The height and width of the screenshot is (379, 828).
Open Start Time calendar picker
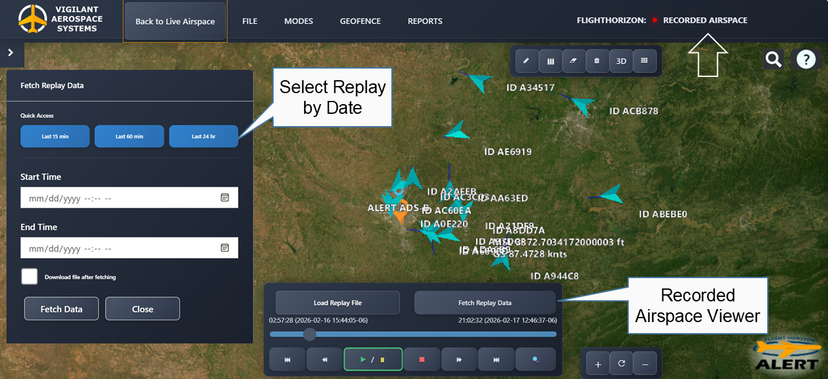224,198
